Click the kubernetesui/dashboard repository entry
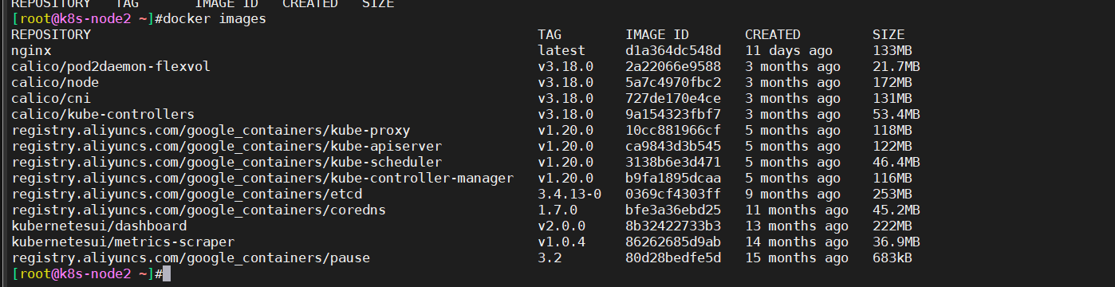 click(99, 226)
